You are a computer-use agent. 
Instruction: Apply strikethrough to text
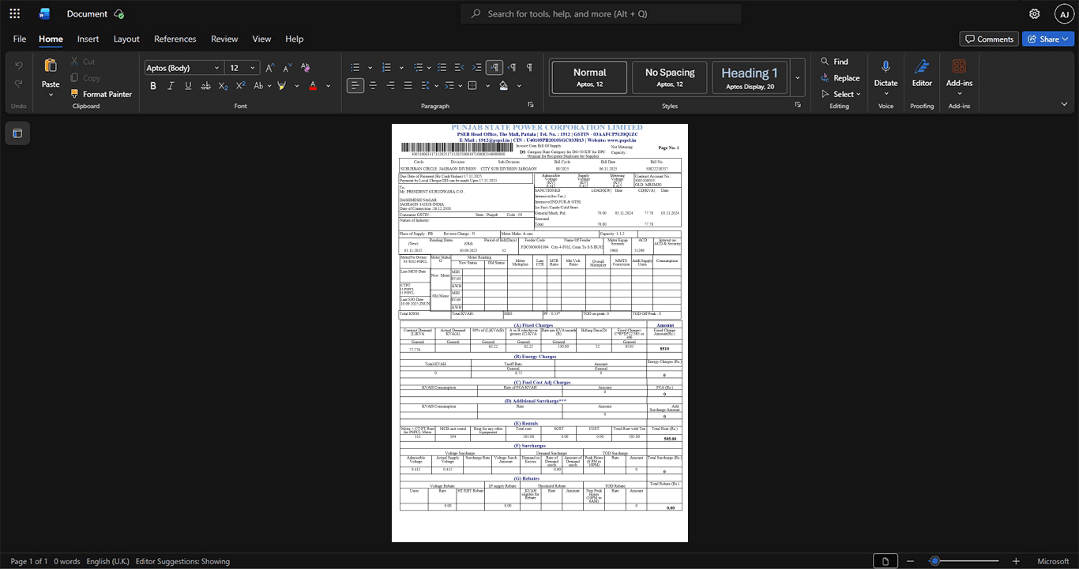[x=206, y=85]
